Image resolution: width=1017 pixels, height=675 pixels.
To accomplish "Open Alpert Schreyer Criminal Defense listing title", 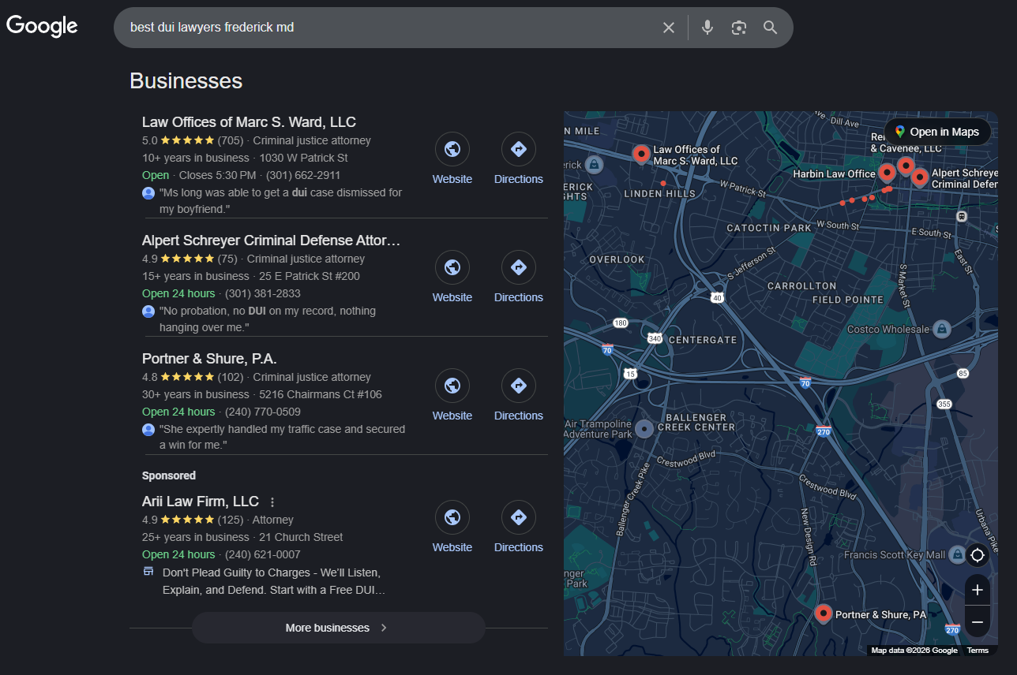I will click(x=271, y=241).
